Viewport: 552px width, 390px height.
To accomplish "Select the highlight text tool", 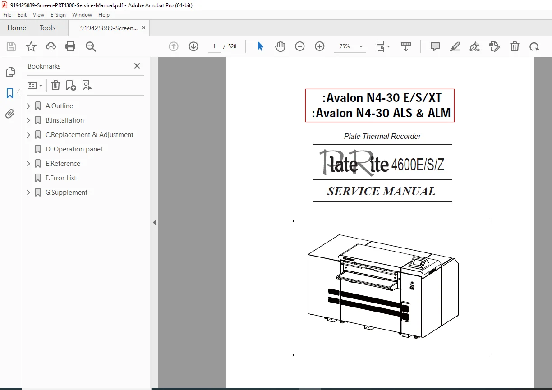I will click(455, 46).
